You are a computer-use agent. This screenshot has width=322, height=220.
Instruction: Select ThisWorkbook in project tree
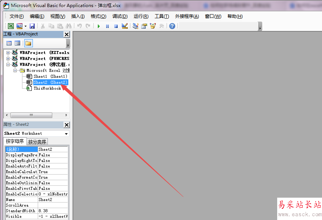47,88
